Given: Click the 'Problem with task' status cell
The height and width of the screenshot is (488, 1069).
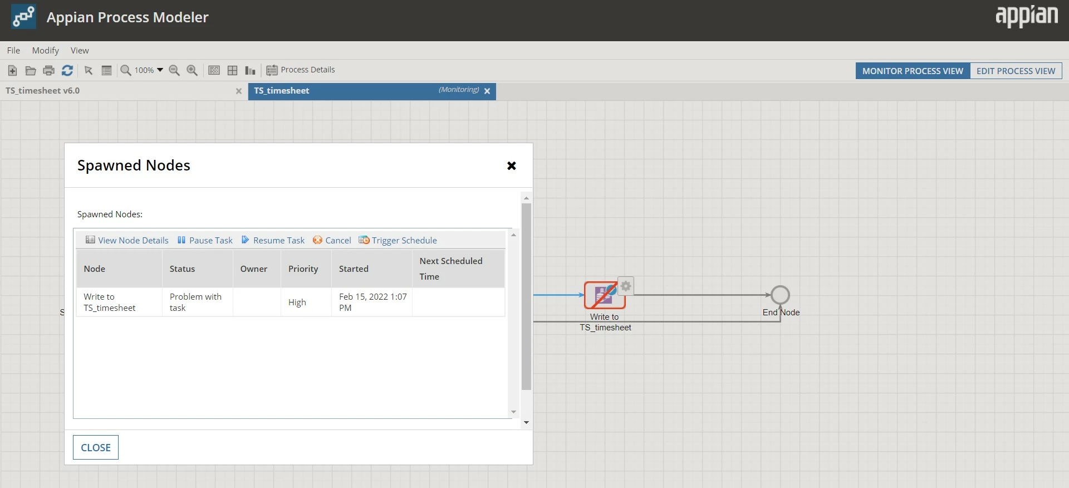Looking at the screenshot, I should point(198,302).
